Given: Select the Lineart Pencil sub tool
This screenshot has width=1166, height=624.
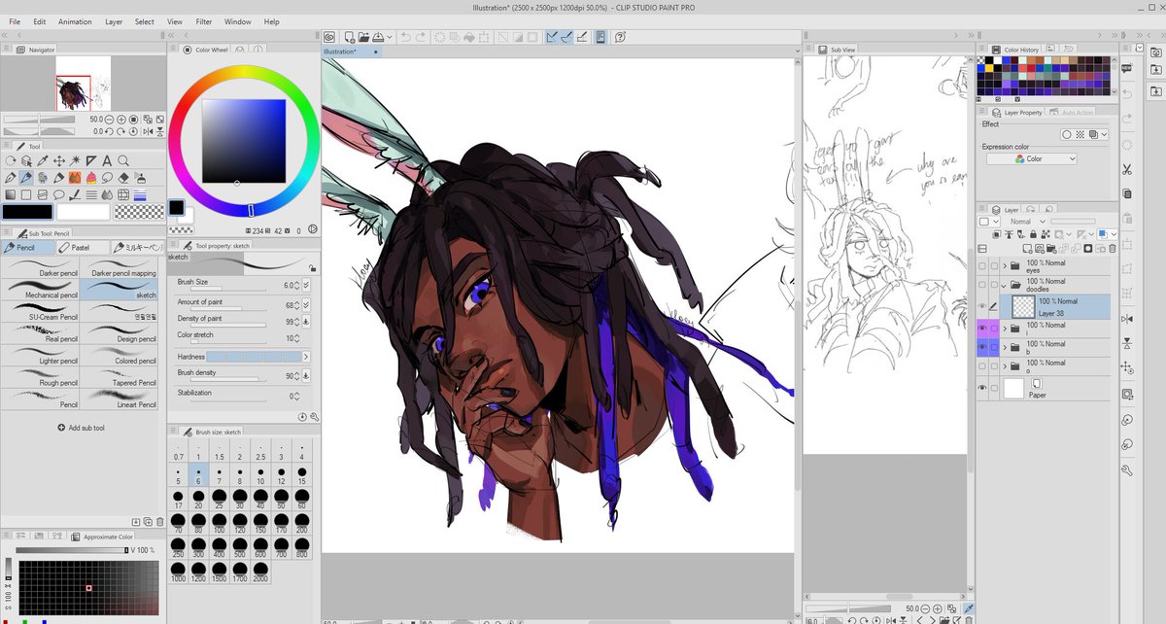Looking at the screenshot, I should (121, 399).
